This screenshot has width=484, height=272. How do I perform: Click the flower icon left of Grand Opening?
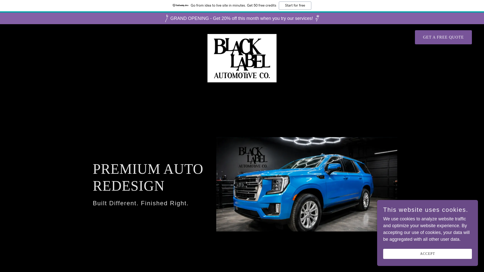(167, 18)
